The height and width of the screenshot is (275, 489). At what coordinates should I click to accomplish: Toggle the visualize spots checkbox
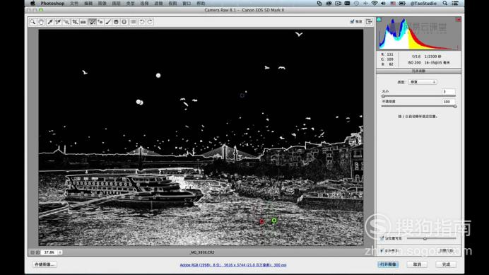coord(382,238)
